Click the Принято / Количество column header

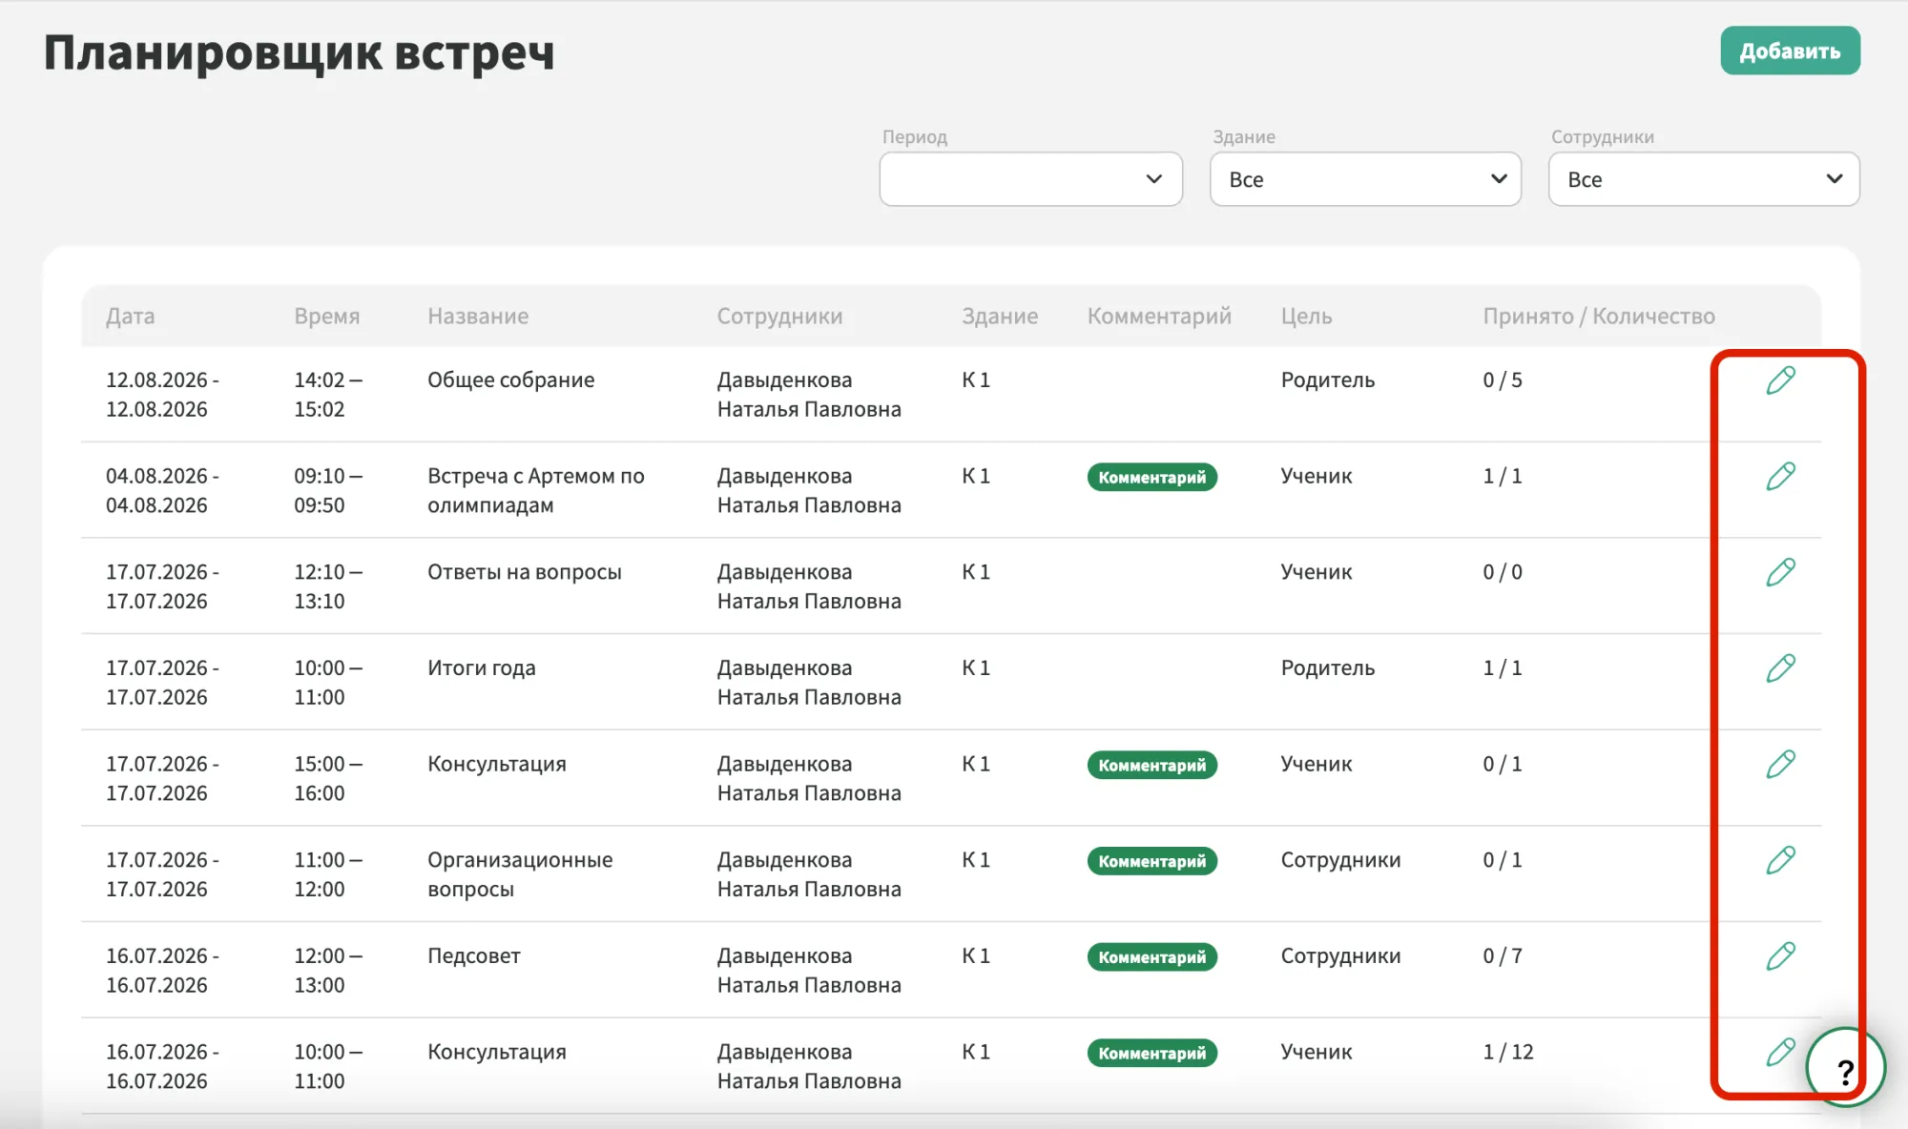1598,316
